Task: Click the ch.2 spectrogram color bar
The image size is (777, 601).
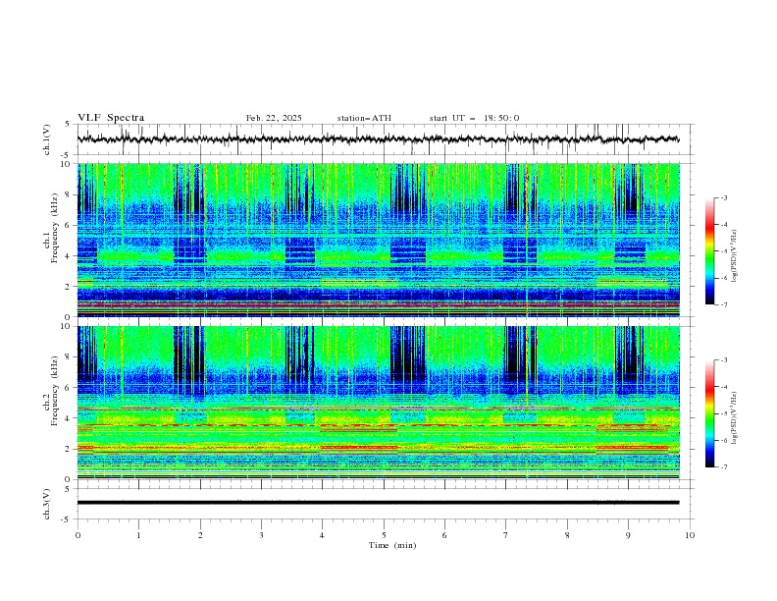Action: click(x=709, y=413)
